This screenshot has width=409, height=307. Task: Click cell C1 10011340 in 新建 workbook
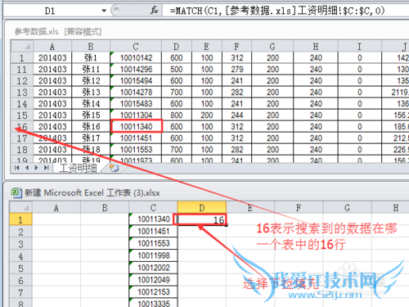[153, 219]
